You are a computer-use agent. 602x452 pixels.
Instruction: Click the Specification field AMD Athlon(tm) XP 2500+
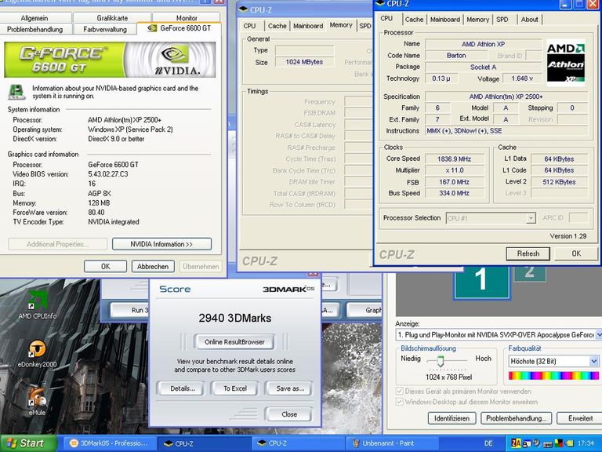click(506, 97)
